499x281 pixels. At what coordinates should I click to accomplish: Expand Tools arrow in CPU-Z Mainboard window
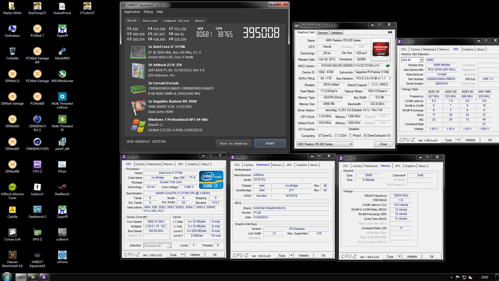click(x=291, y=256)
